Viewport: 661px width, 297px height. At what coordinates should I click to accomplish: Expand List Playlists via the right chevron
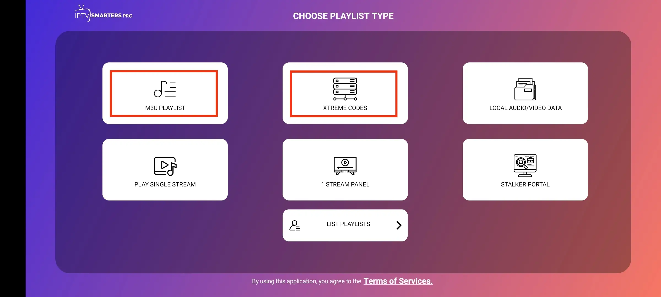coord(399,225)
